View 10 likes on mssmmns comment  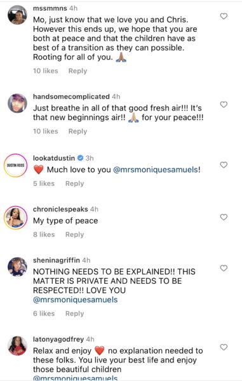[x=46, y=71]
